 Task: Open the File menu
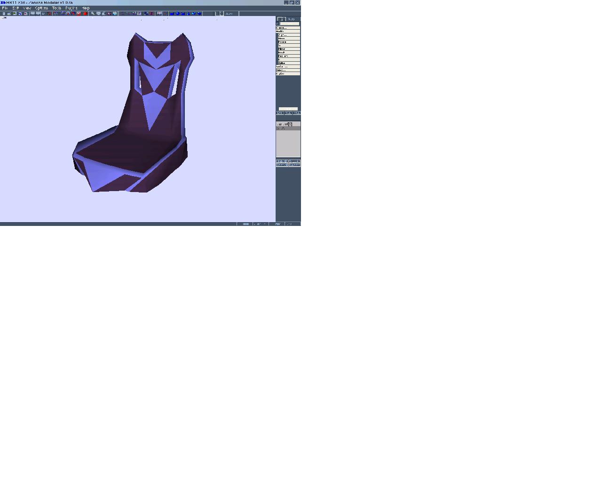tap(5, 8)
